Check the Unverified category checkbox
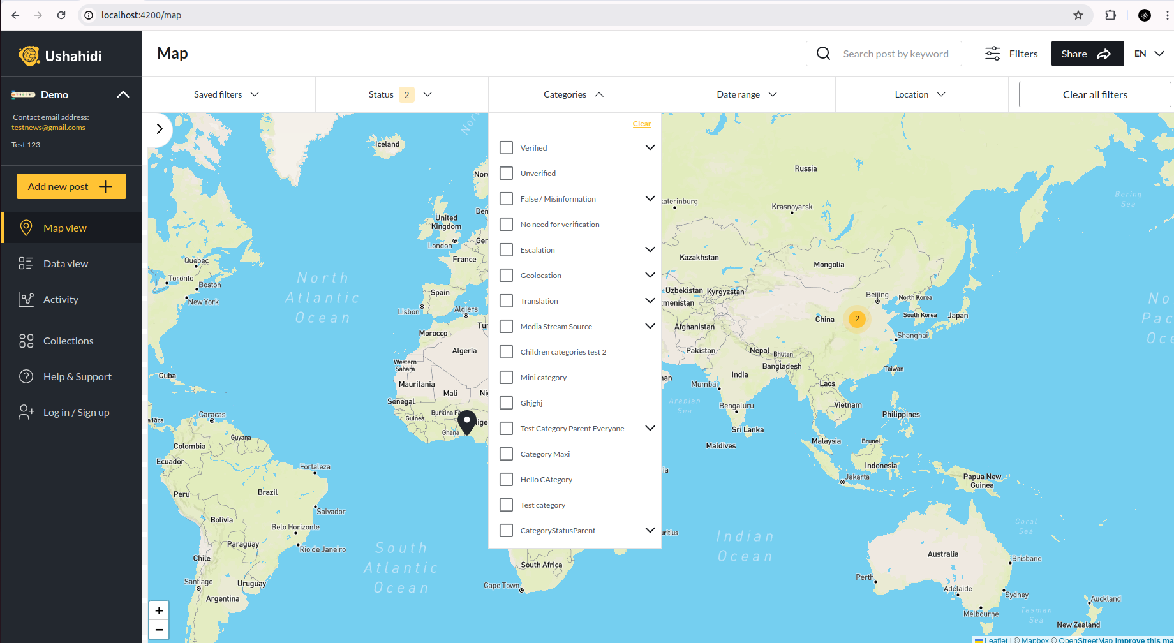 507,173
